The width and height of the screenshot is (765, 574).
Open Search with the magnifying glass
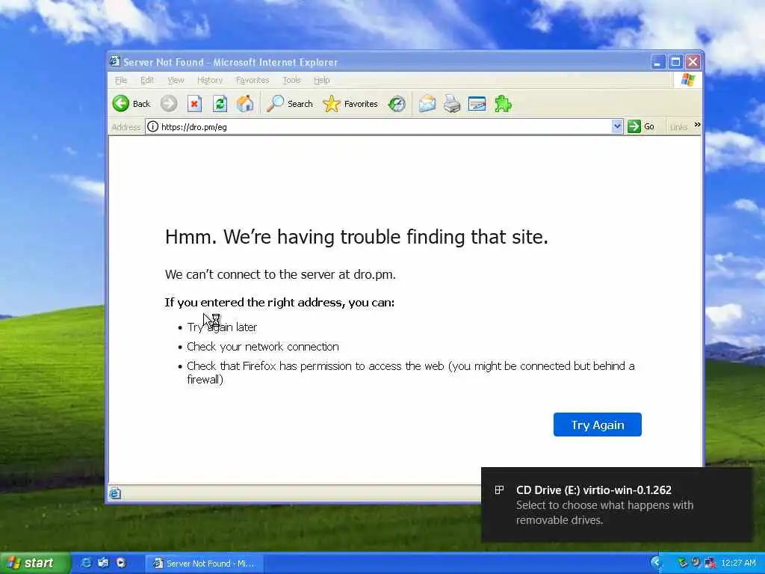pyautogui.click(x=289, y=103)
